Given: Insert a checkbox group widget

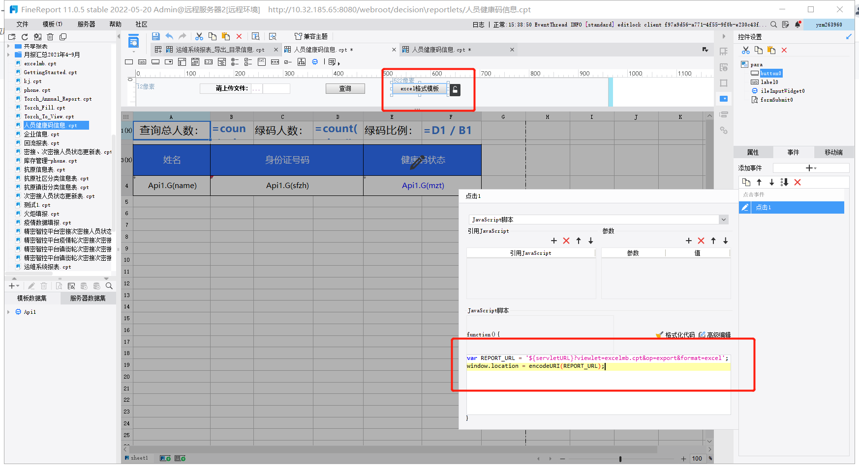Looking at the screenshot, I should (x=248, y=62).
